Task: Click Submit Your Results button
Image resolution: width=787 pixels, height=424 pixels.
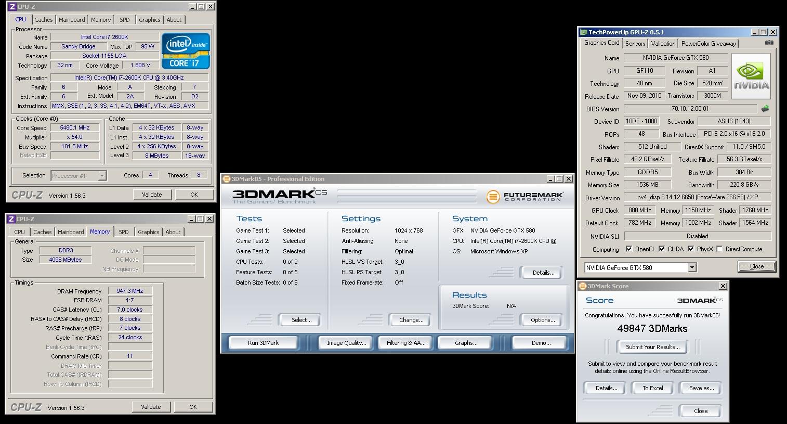Action: click(x=652, y=347)
